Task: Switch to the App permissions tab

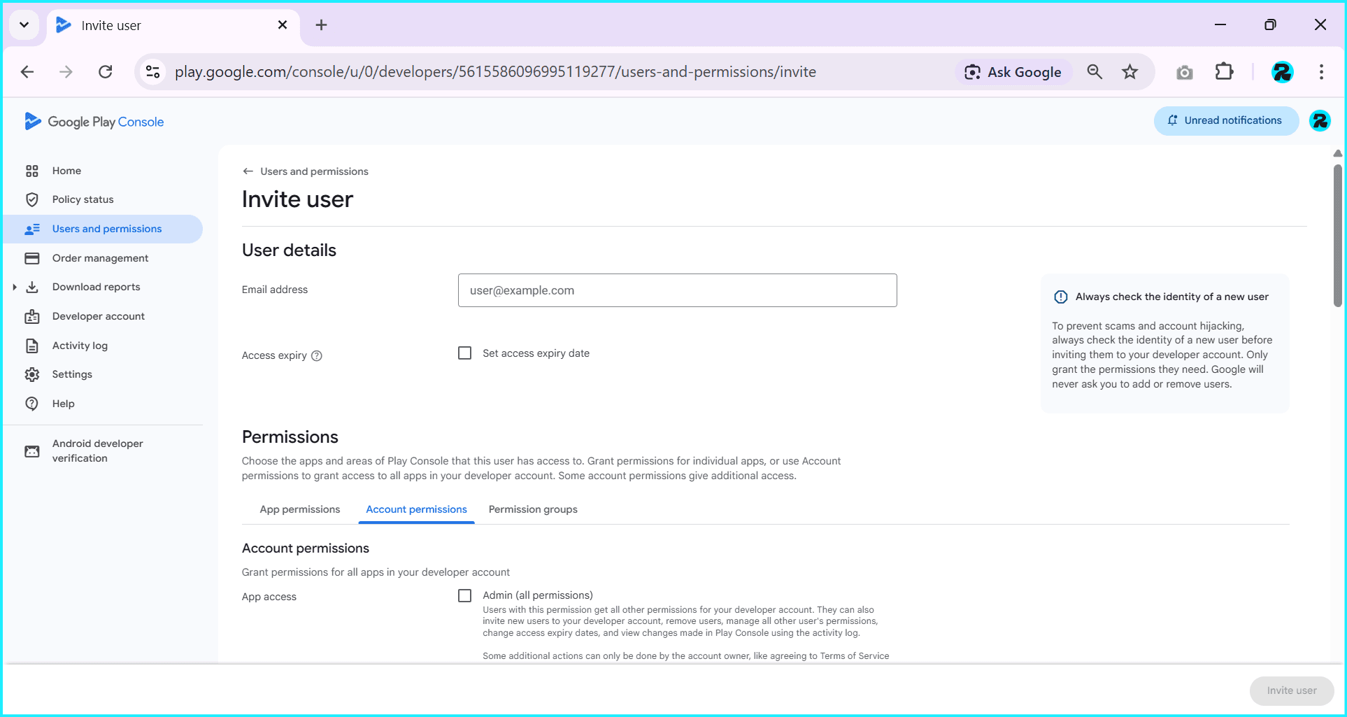Action: 300,509
